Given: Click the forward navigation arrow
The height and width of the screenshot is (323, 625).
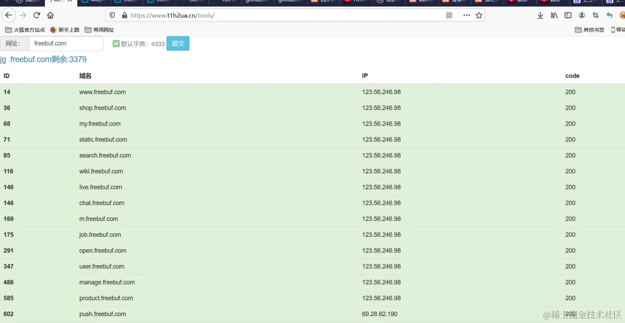Looking at the screenshot, I should [23, 15].
